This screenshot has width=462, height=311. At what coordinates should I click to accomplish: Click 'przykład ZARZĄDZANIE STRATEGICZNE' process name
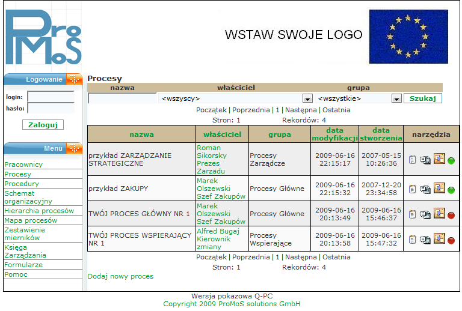click(x=130, y=159)
